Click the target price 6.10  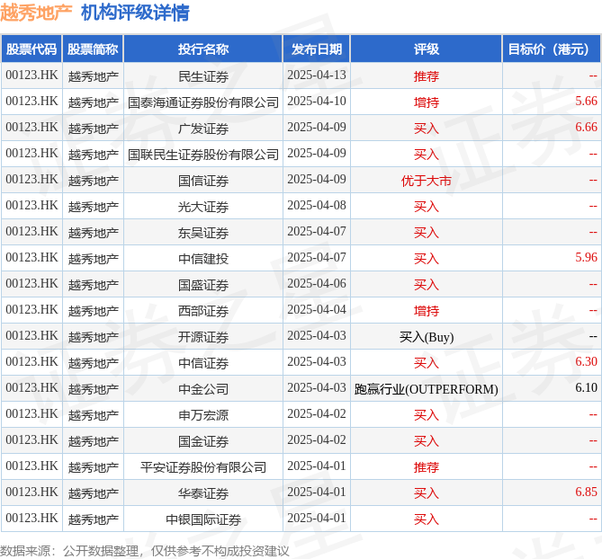coord(586,388)
